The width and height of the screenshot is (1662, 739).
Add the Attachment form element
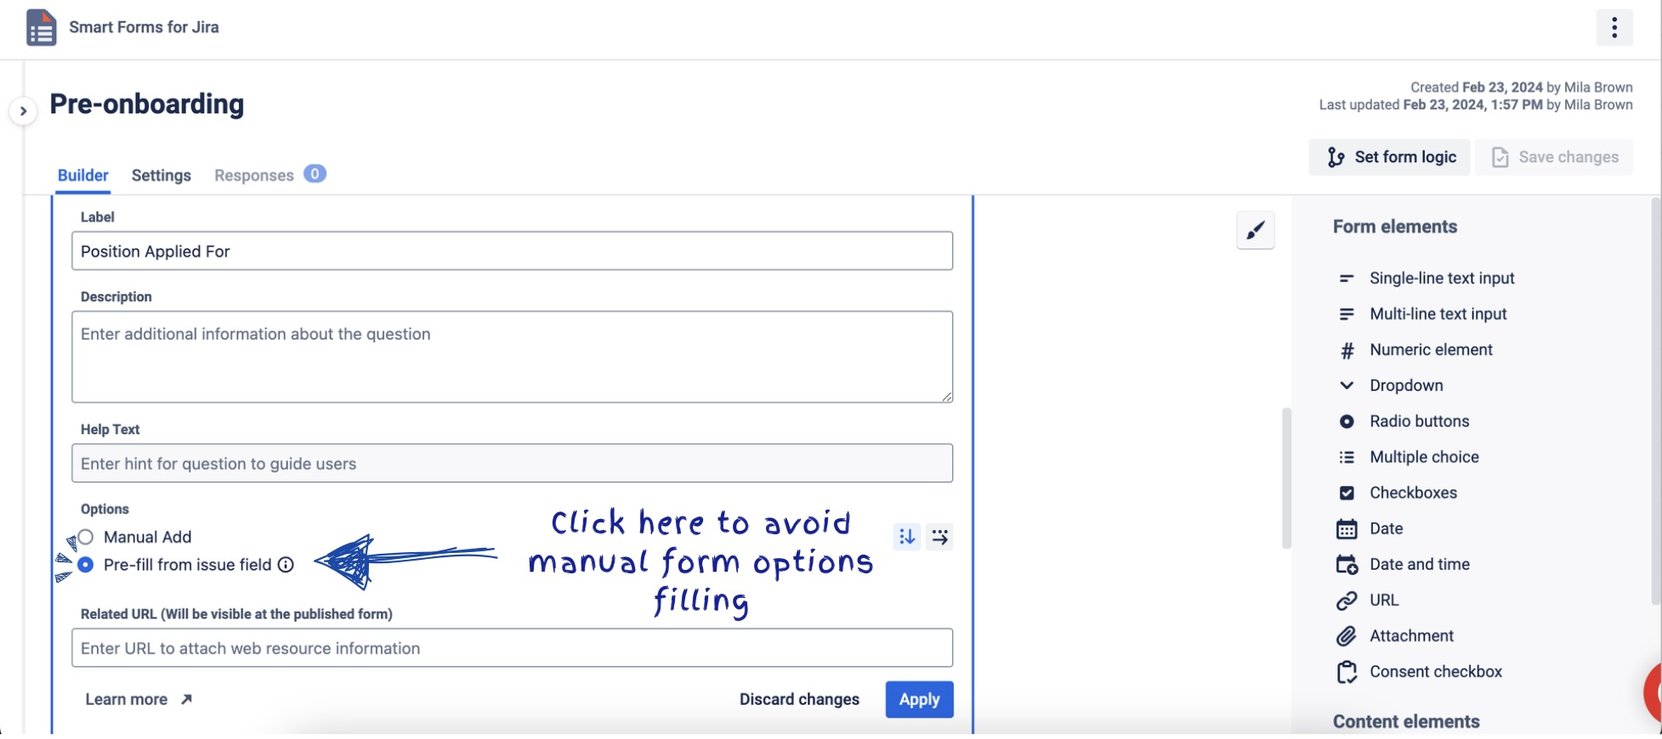click(1411, 635)
